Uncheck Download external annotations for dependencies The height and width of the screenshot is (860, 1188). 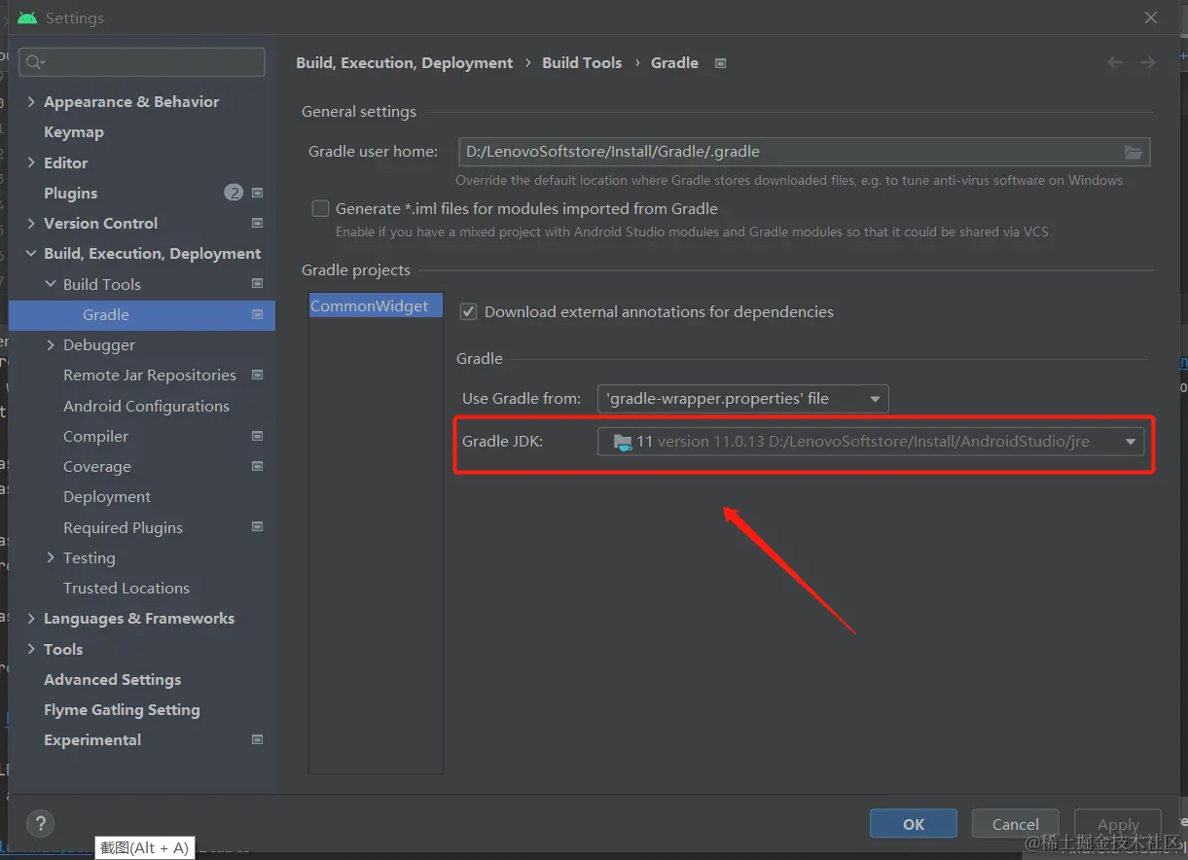tap(469, 311)
